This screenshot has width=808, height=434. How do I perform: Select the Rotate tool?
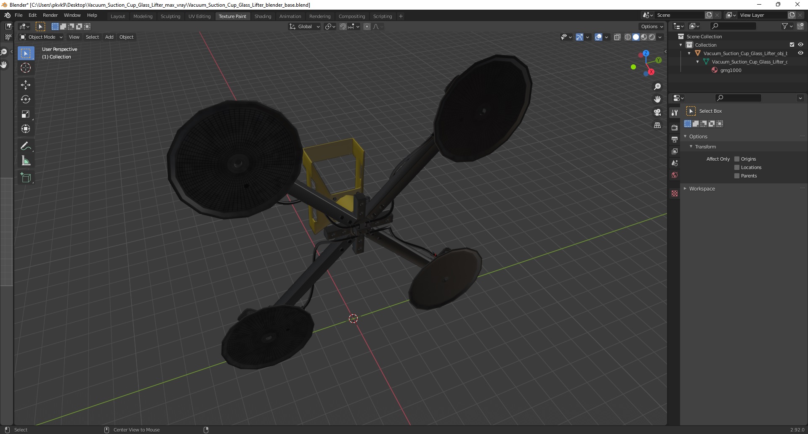click(26, 99)
